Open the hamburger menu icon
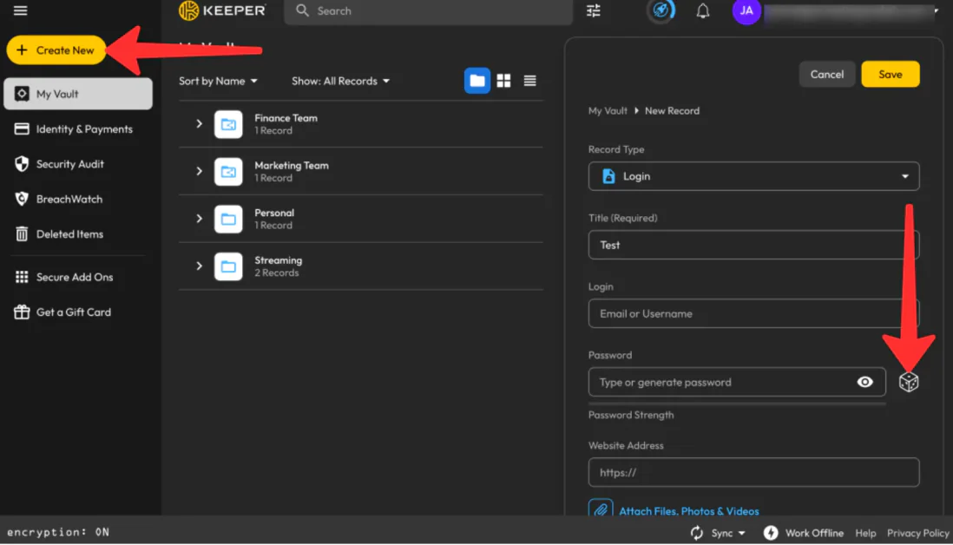 click(x=20, y=10)
